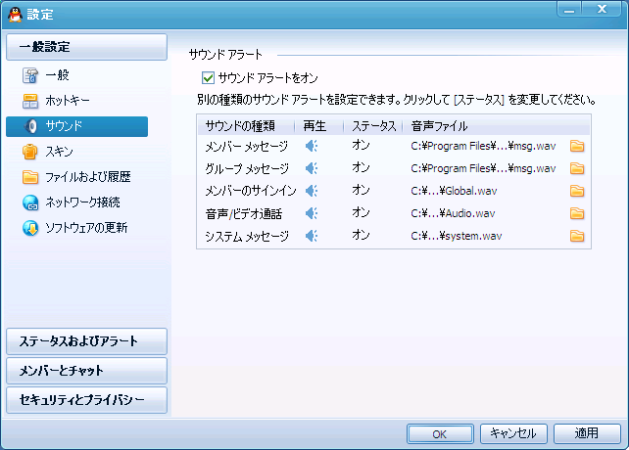Collapse the 一般設定 section header
Image resolution: width=629 pixels, height=450 pixels.
click(x=86, y=47)
